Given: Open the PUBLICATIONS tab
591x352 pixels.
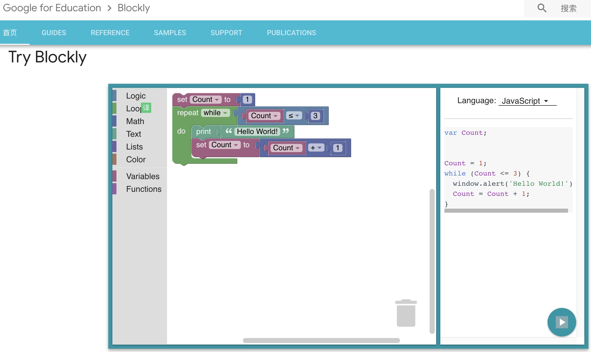Looking at the screenshot, I should tap(291, 33).
